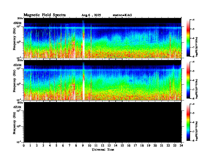Image resolution: width=216 pixels, height=167 pixels.
Task: Click the hour 12 tick label
Action: 103,146
